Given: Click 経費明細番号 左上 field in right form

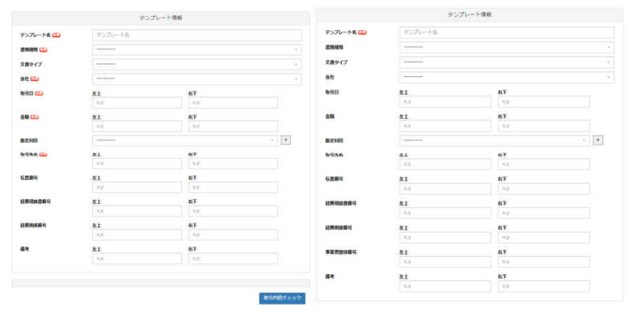Looking at the screenshot, I should coord(445,238).
